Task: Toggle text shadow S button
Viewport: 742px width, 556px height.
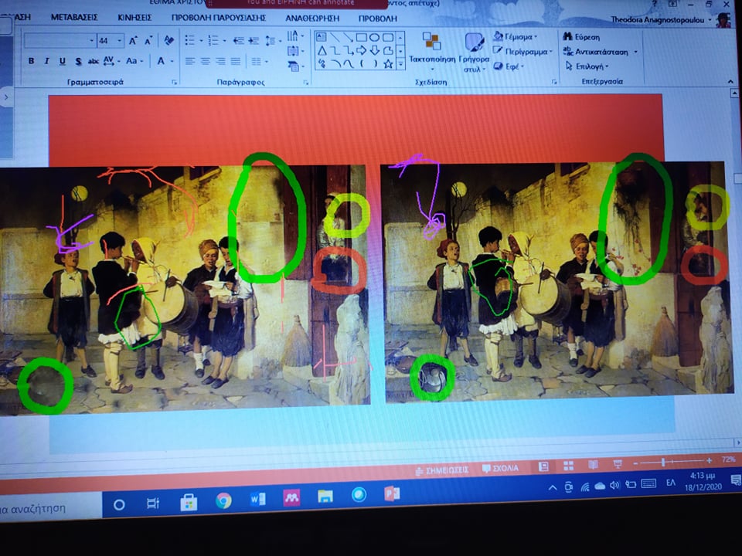Action: (x=77, y=61)
